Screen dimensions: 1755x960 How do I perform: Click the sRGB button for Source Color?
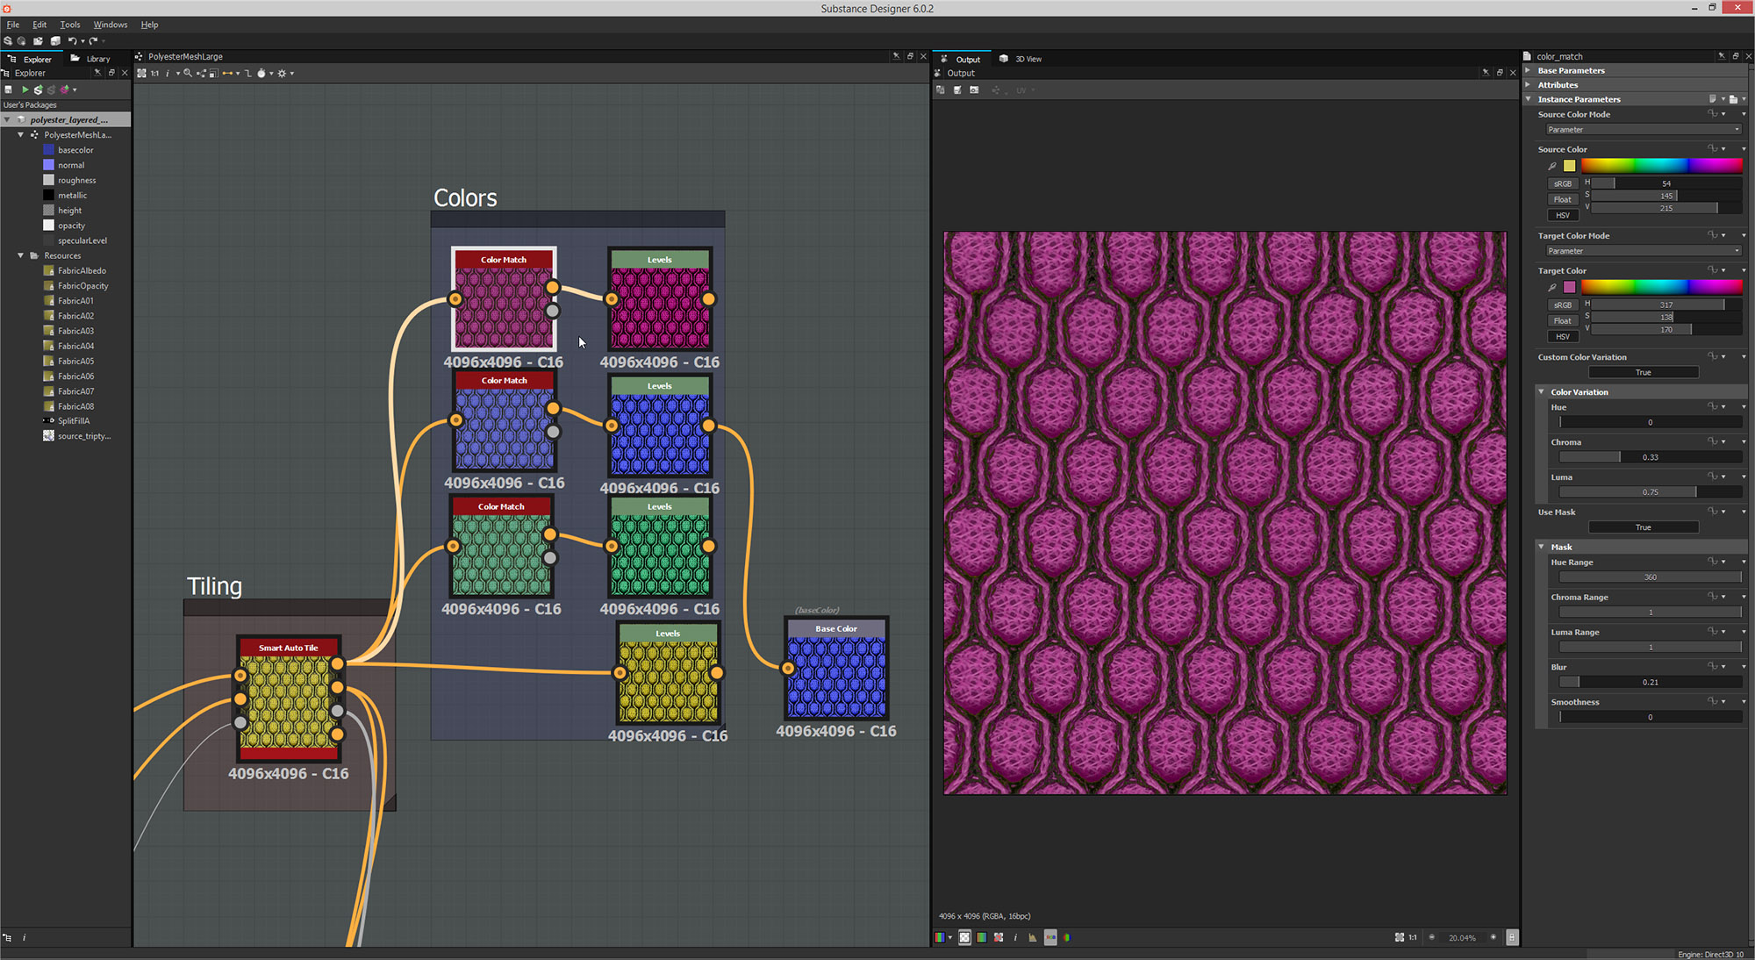1564,183
